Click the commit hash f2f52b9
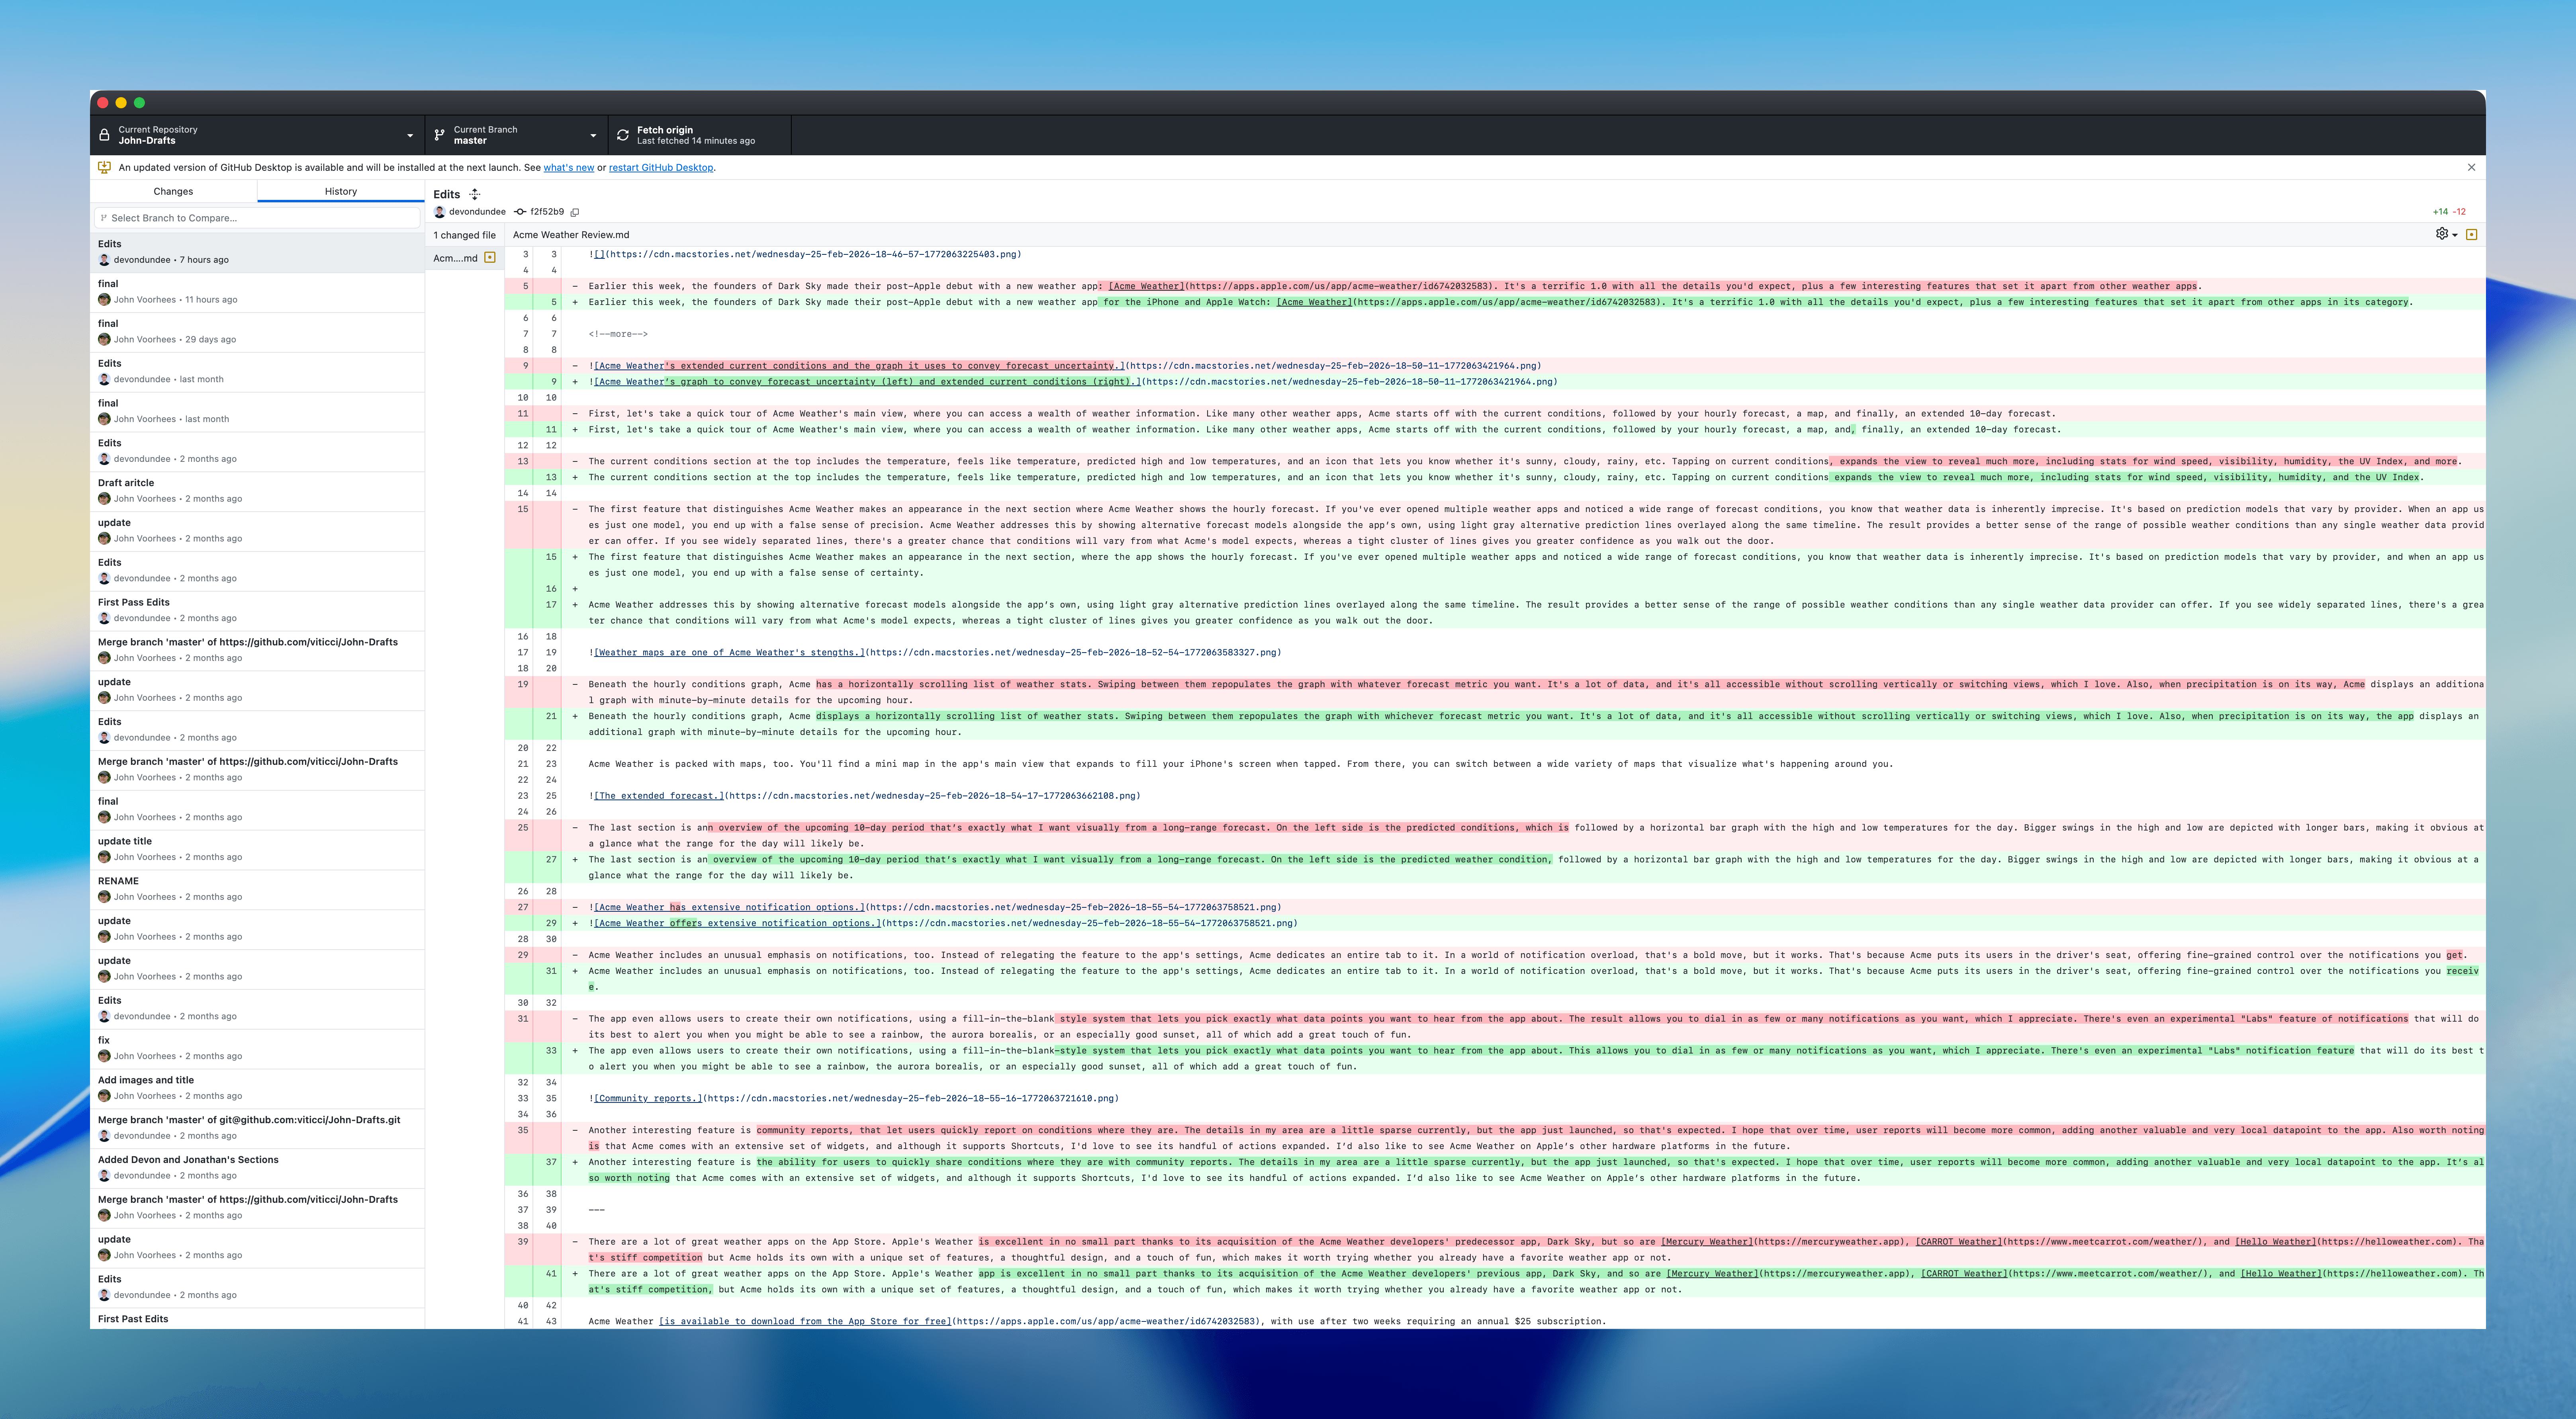2576x1419 pixels. click(547, 212)
